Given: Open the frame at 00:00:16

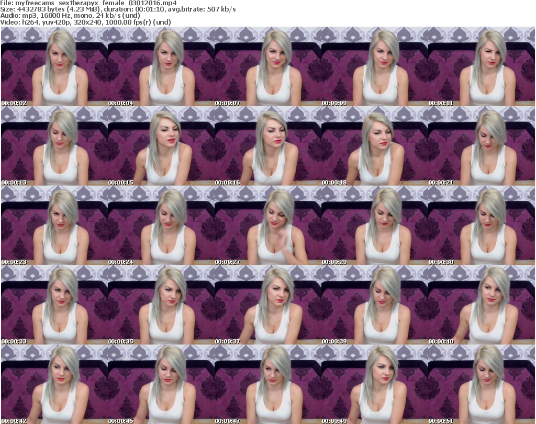Looking at the screenshot, I should point(267,146).
